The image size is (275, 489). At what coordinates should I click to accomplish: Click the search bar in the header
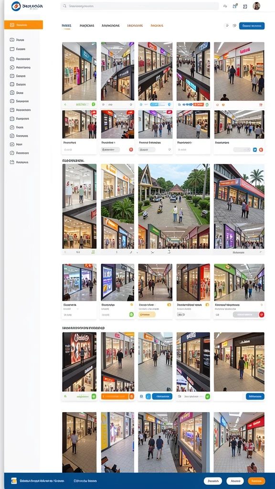(140, 6)
